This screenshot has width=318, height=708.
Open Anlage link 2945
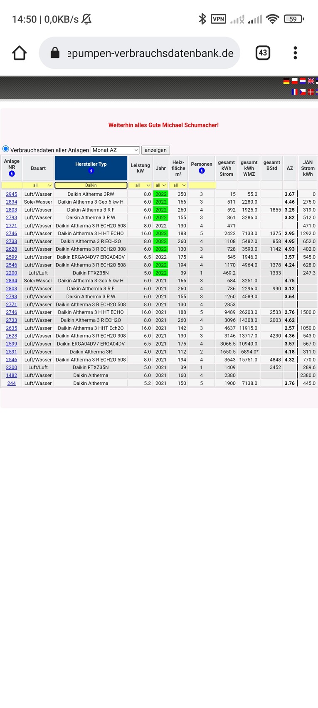click(12, 194)
